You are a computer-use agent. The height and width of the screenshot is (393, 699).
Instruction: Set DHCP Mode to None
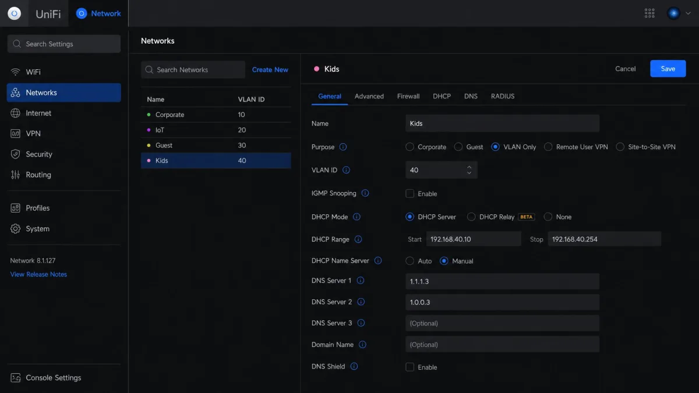[x=548, y=217]
